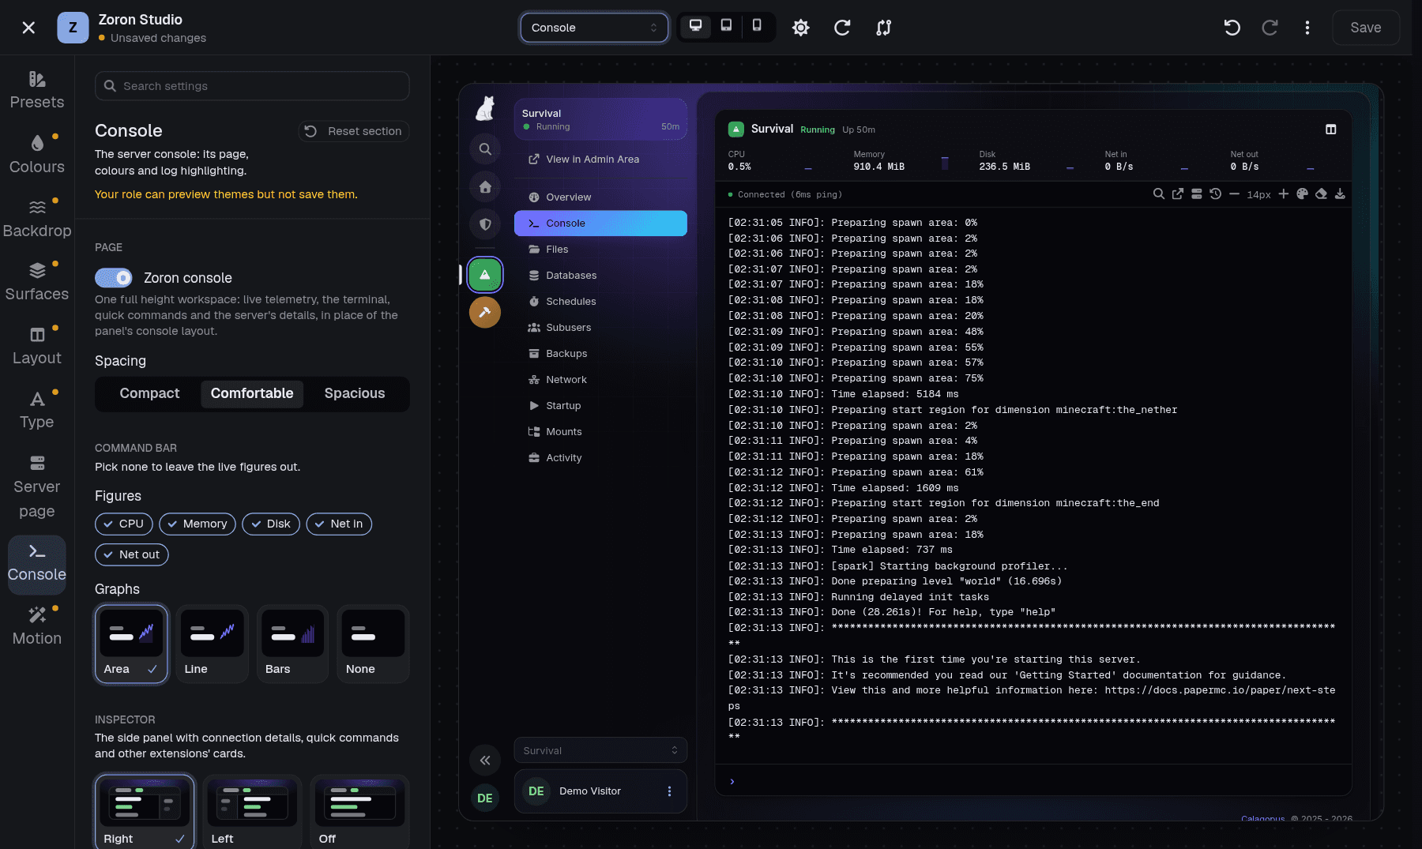1422x849 pixels.
Task: Decrease console font size with minus
Action: [x=1234, y=194]
